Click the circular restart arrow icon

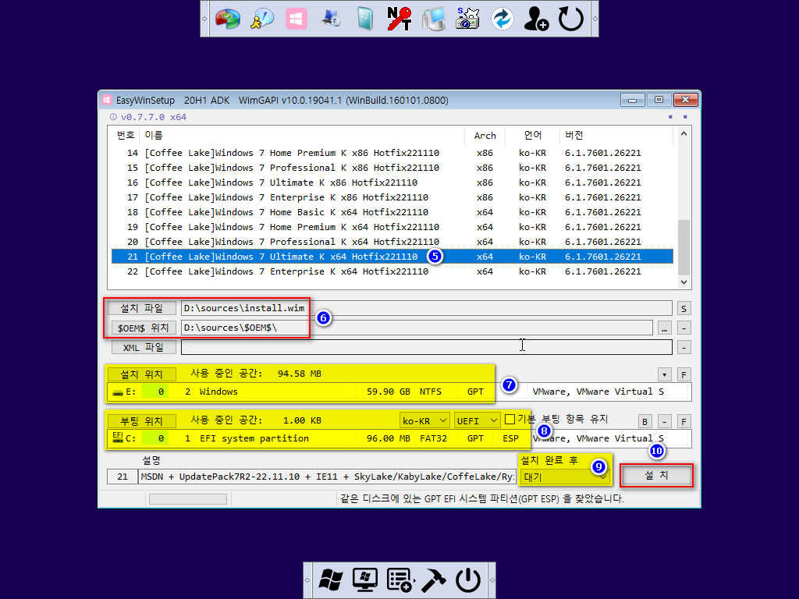(x=570, y=19)
